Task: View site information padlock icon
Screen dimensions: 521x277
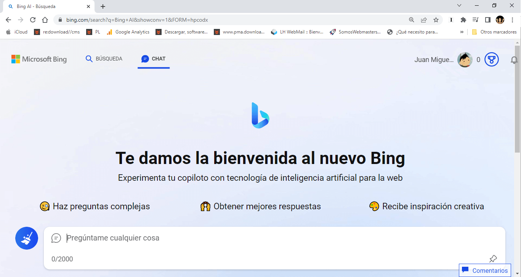Action: tap(60, 20)
